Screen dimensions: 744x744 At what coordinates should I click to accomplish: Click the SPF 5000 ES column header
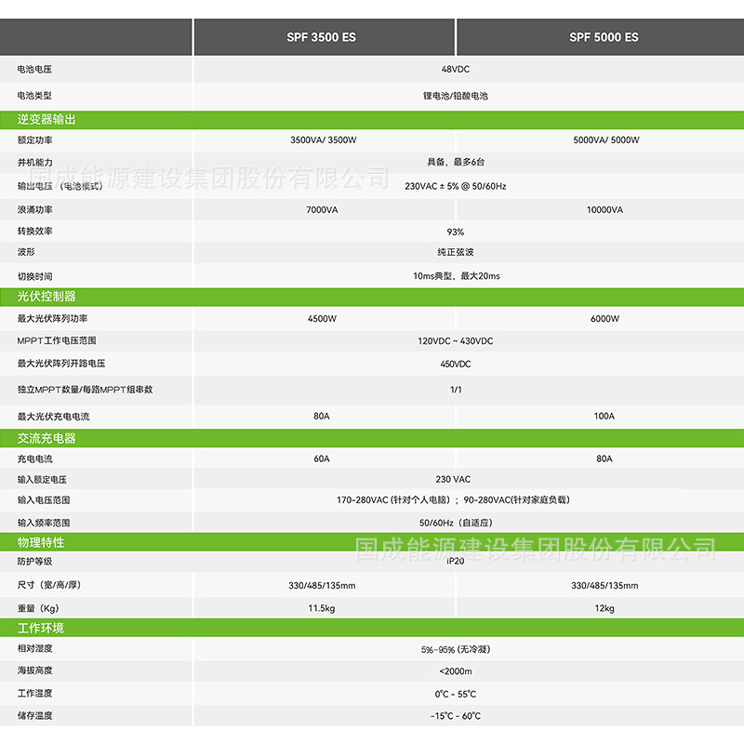pyautogui.click(x=604, y=37)
